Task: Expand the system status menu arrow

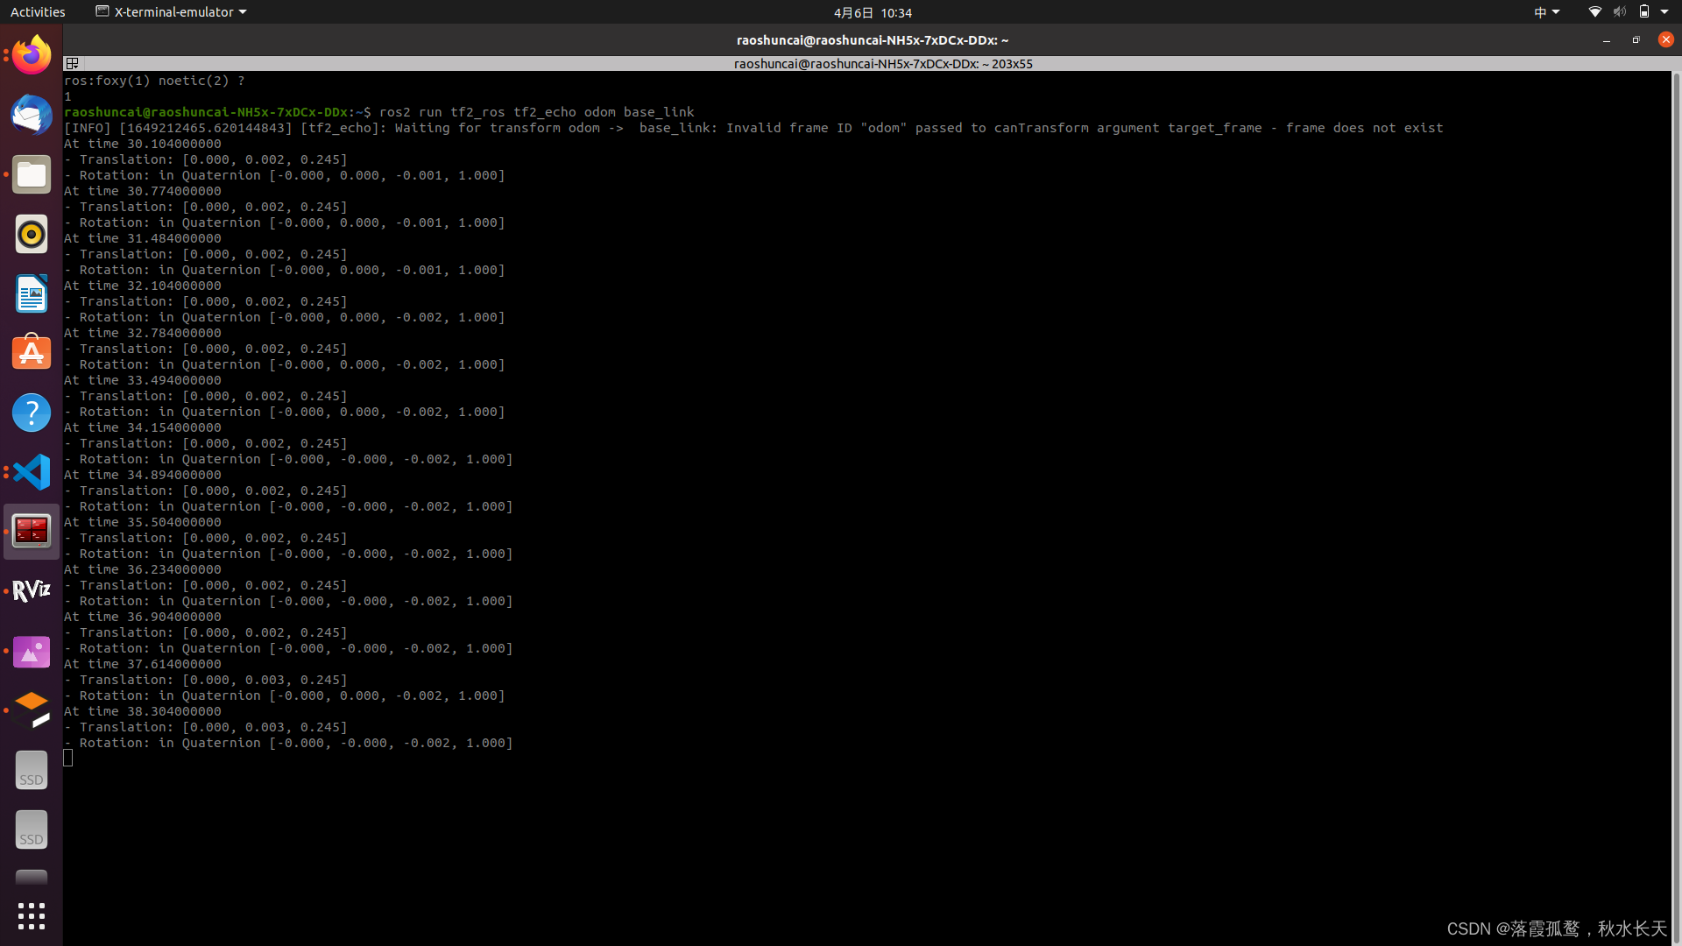Action: (x=1664, y=12)
